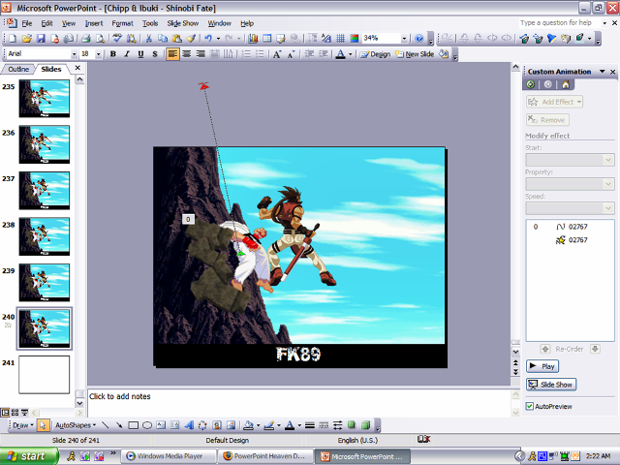Click the Print toolbar icon

[x=86, y=39]
